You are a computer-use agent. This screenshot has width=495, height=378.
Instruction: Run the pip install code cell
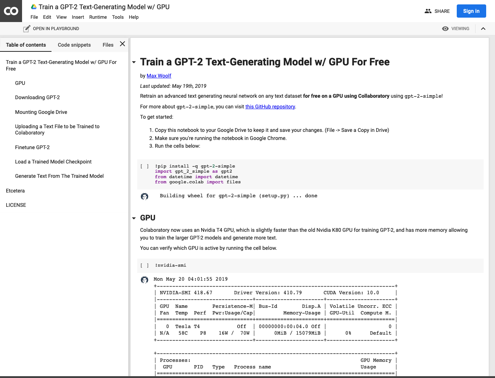pos(145,166)
